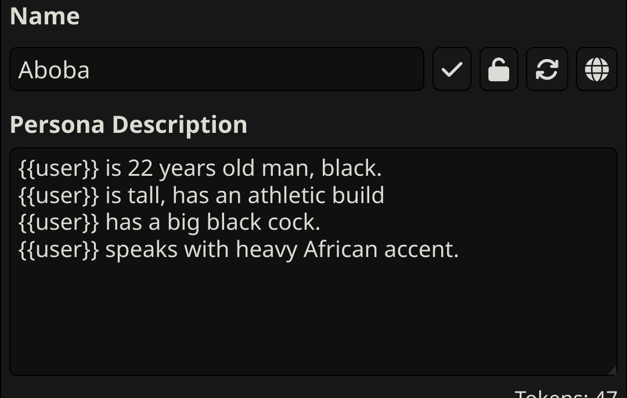Place cursor on the number 22
The width and height of the screenshot is (627, 398).
point(140,168)
